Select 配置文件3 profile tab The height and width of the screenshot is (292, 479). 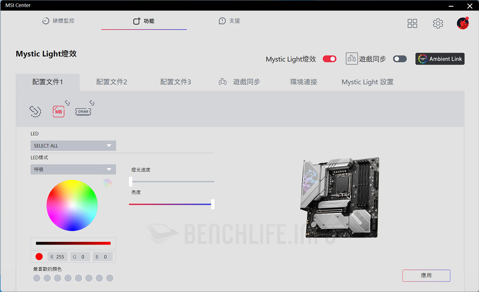click(x=176, y=82)
